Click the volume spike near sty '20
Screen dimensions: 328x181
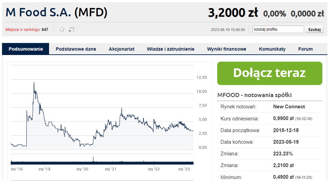pyautogui.click(x=93, y=159)
